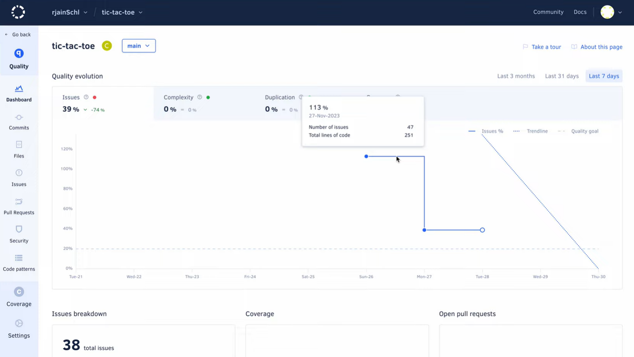Viewport: 634px width, 357px height.
Task: Click the Codacy logo in the navbar
Action: point(18,12)
